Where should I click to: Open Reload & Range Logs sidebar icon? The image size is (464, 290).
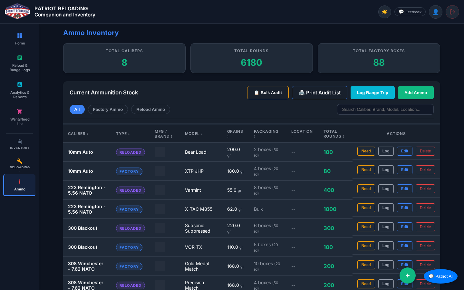[x=20, y=58]
